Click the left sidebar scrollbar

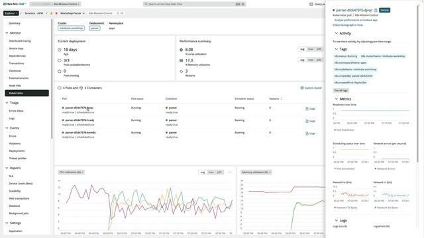(x=52, y=79)
